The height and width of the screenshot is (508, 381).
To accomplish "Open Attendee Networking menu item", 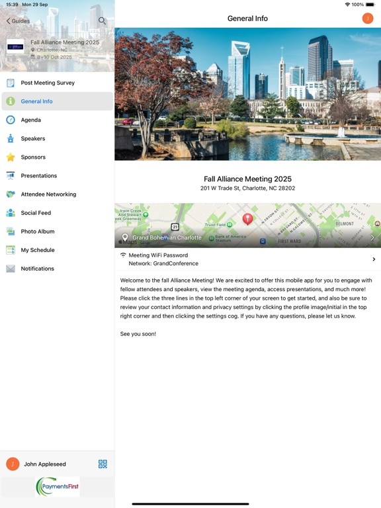I will tap(58, 194).
